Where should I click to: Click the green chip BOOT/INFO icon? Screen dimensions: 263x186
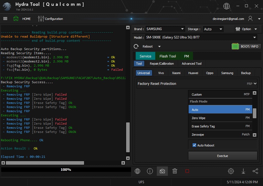click(235, 46)
